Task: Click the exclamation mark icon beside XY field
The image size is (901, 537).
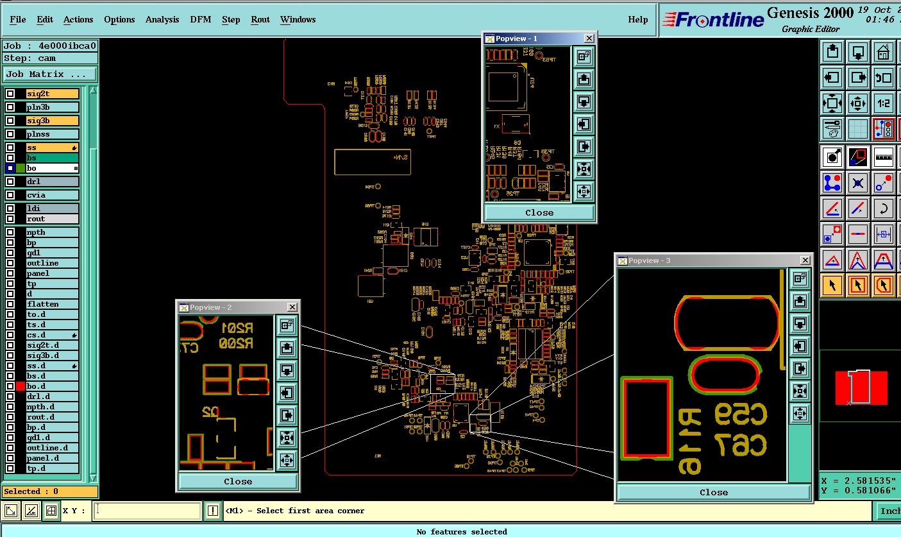Action: pos(213,511)
